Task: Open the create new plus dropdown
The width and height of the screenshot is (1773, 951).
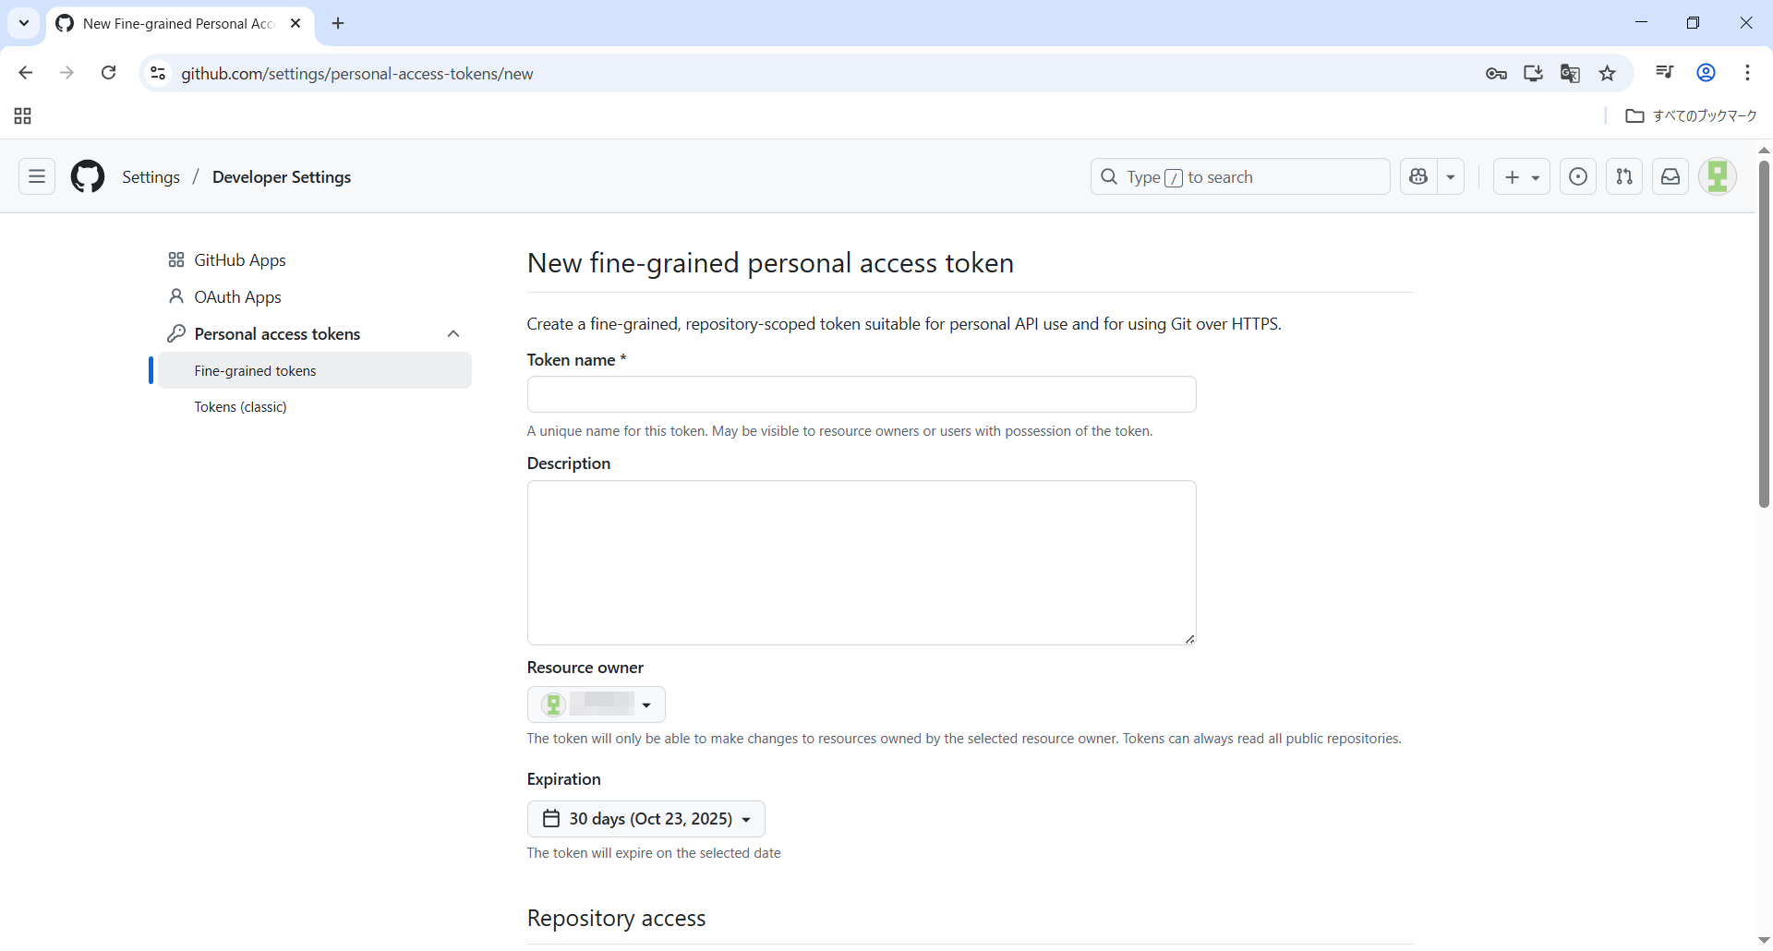Action: coord(1521,176)
